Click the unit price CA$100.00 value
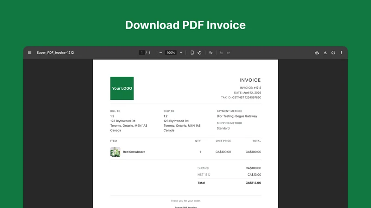 pyautogui.click(x=223, y=152)
